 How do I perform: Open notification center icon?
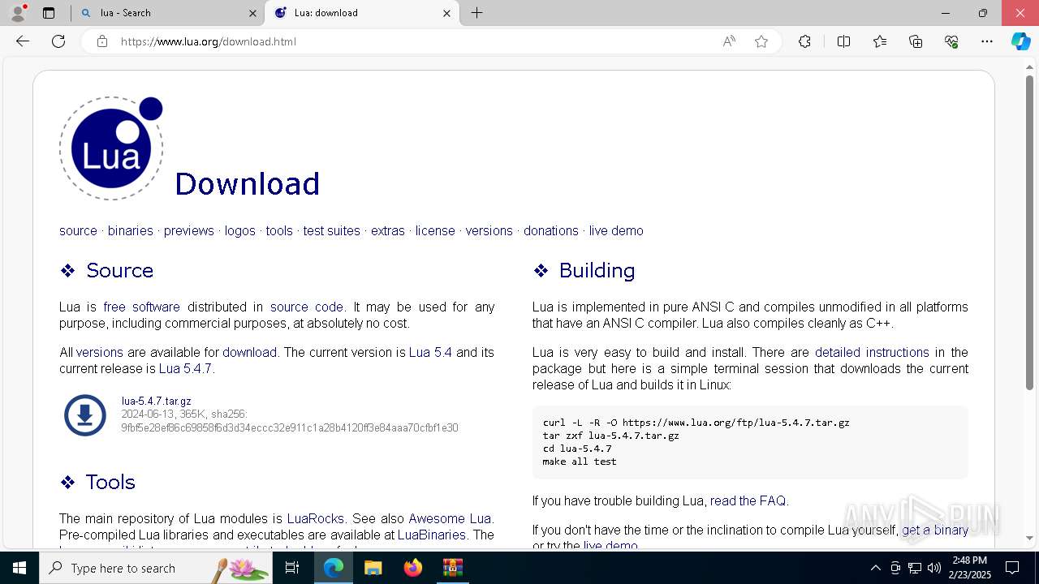1013,568
